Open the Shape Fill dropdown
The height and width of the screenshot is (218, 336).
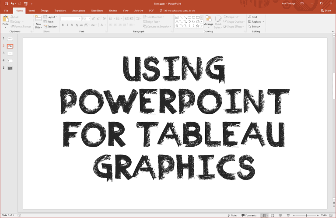pyautogui.click(x=231, y=17)
